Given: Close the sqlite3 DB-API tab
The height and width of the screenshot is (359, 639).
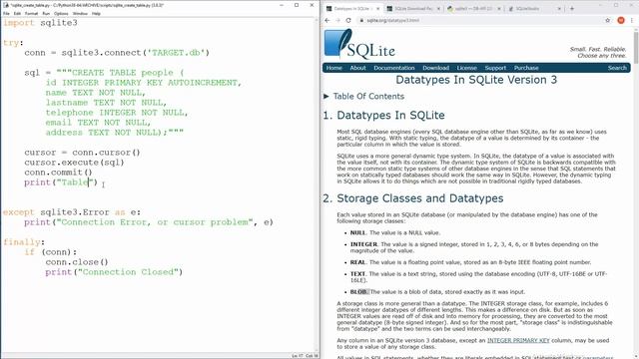Looking at the screenshot, I should [x=499, y=9].
